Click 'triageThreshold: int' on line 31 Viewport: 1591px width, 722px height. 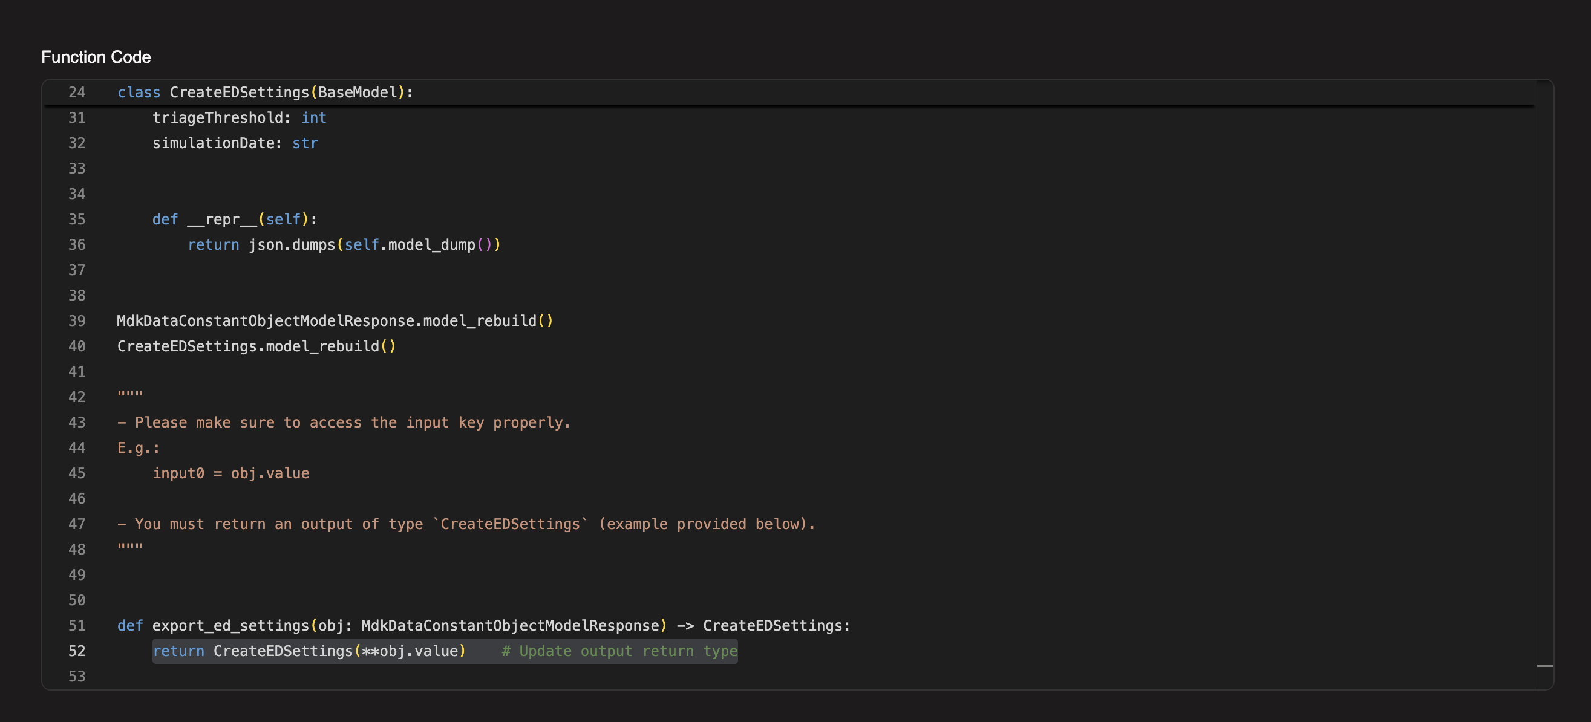(x=239, y=117)
